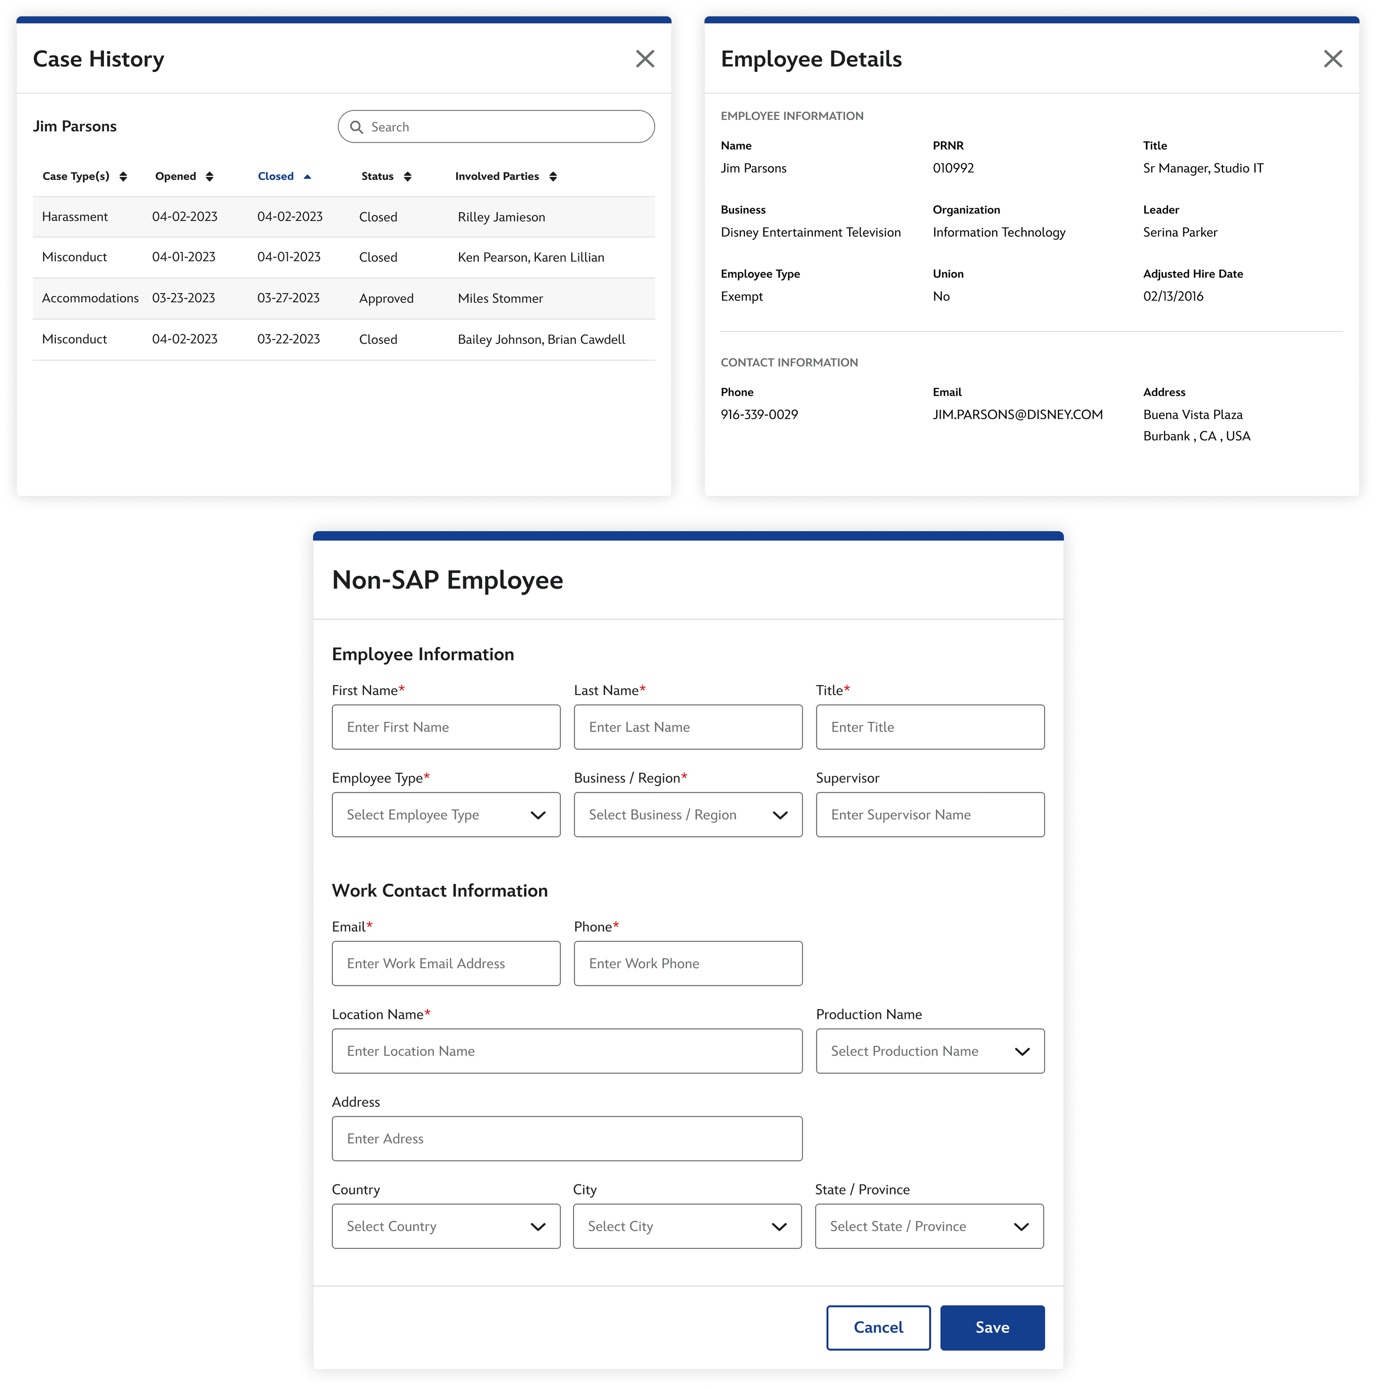Click the Enter Work Email Address field

click(446, 963)
